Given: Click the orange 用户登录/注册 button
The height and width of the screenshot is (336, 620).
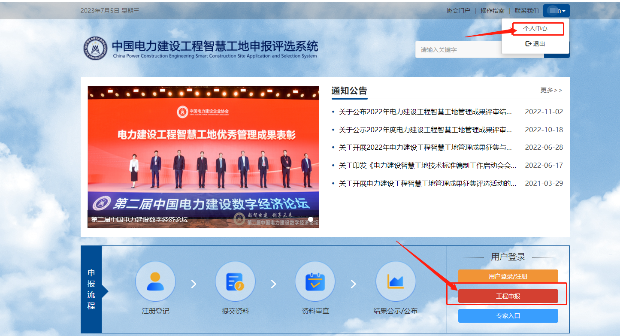Looking at the screenshot, I should (x=508, y=276).
